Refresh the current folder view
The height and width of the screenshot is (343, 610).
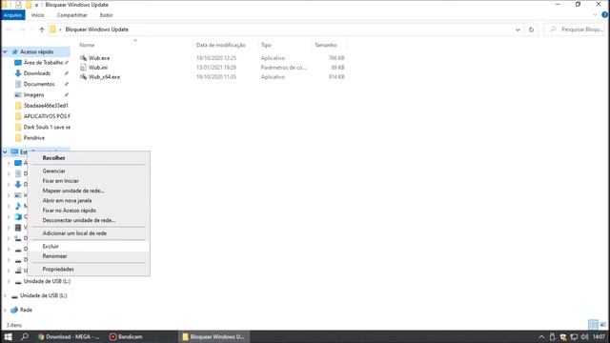tap(531, 30)
